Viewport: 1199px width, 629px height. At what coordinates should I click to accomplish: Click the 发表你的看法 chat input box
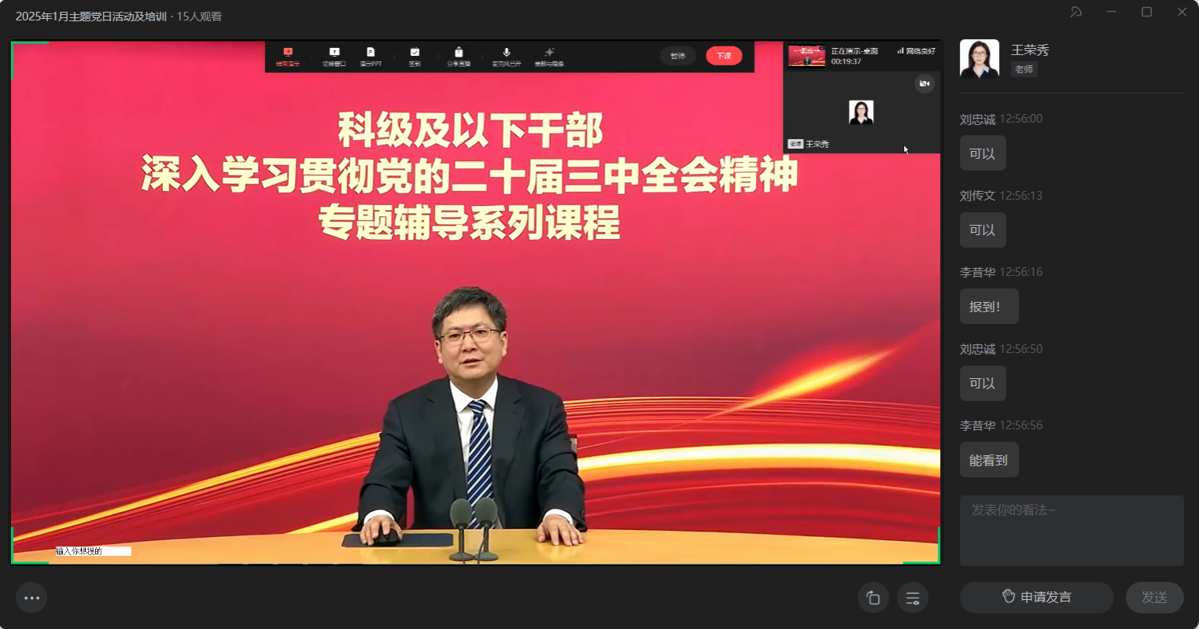click(1071, 530)
